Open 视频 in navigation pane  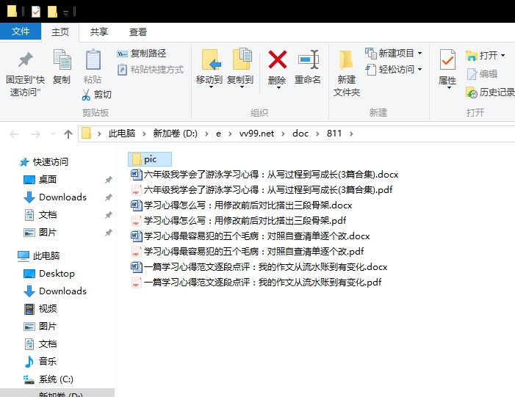point(40,309)
